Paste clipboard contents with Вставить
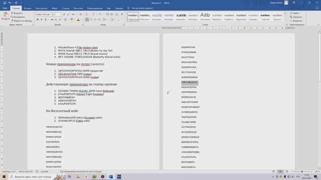The image size is (321, 180). tap(6, 16)
